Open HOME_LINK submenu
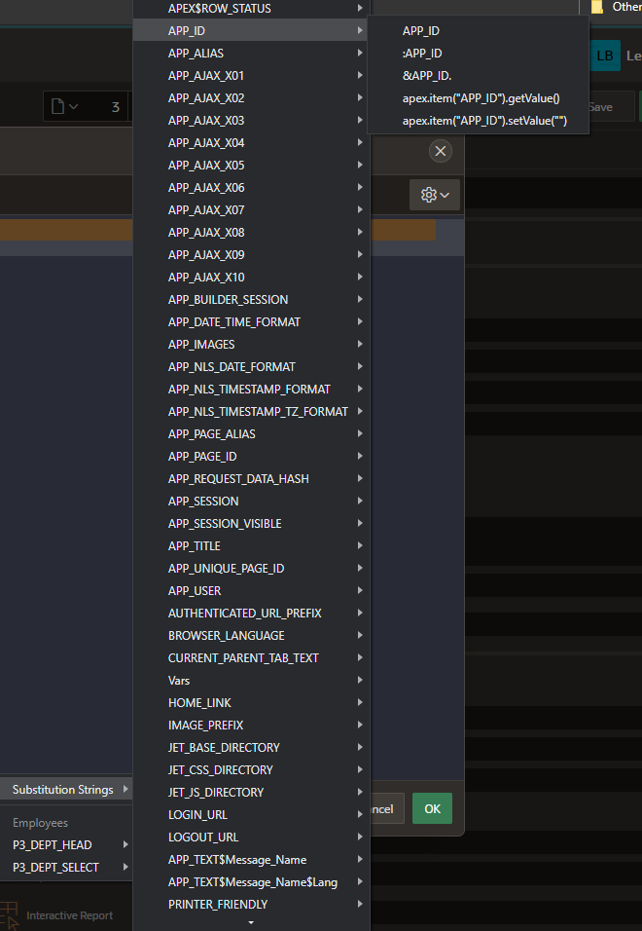 pos(251,703)
